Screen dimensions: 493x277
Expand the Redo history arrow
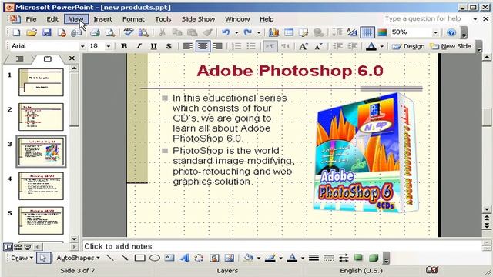point(259,32)
